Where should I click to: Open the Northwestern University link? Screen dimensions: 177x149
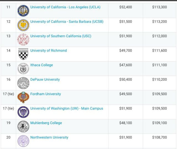pos(49,137)
